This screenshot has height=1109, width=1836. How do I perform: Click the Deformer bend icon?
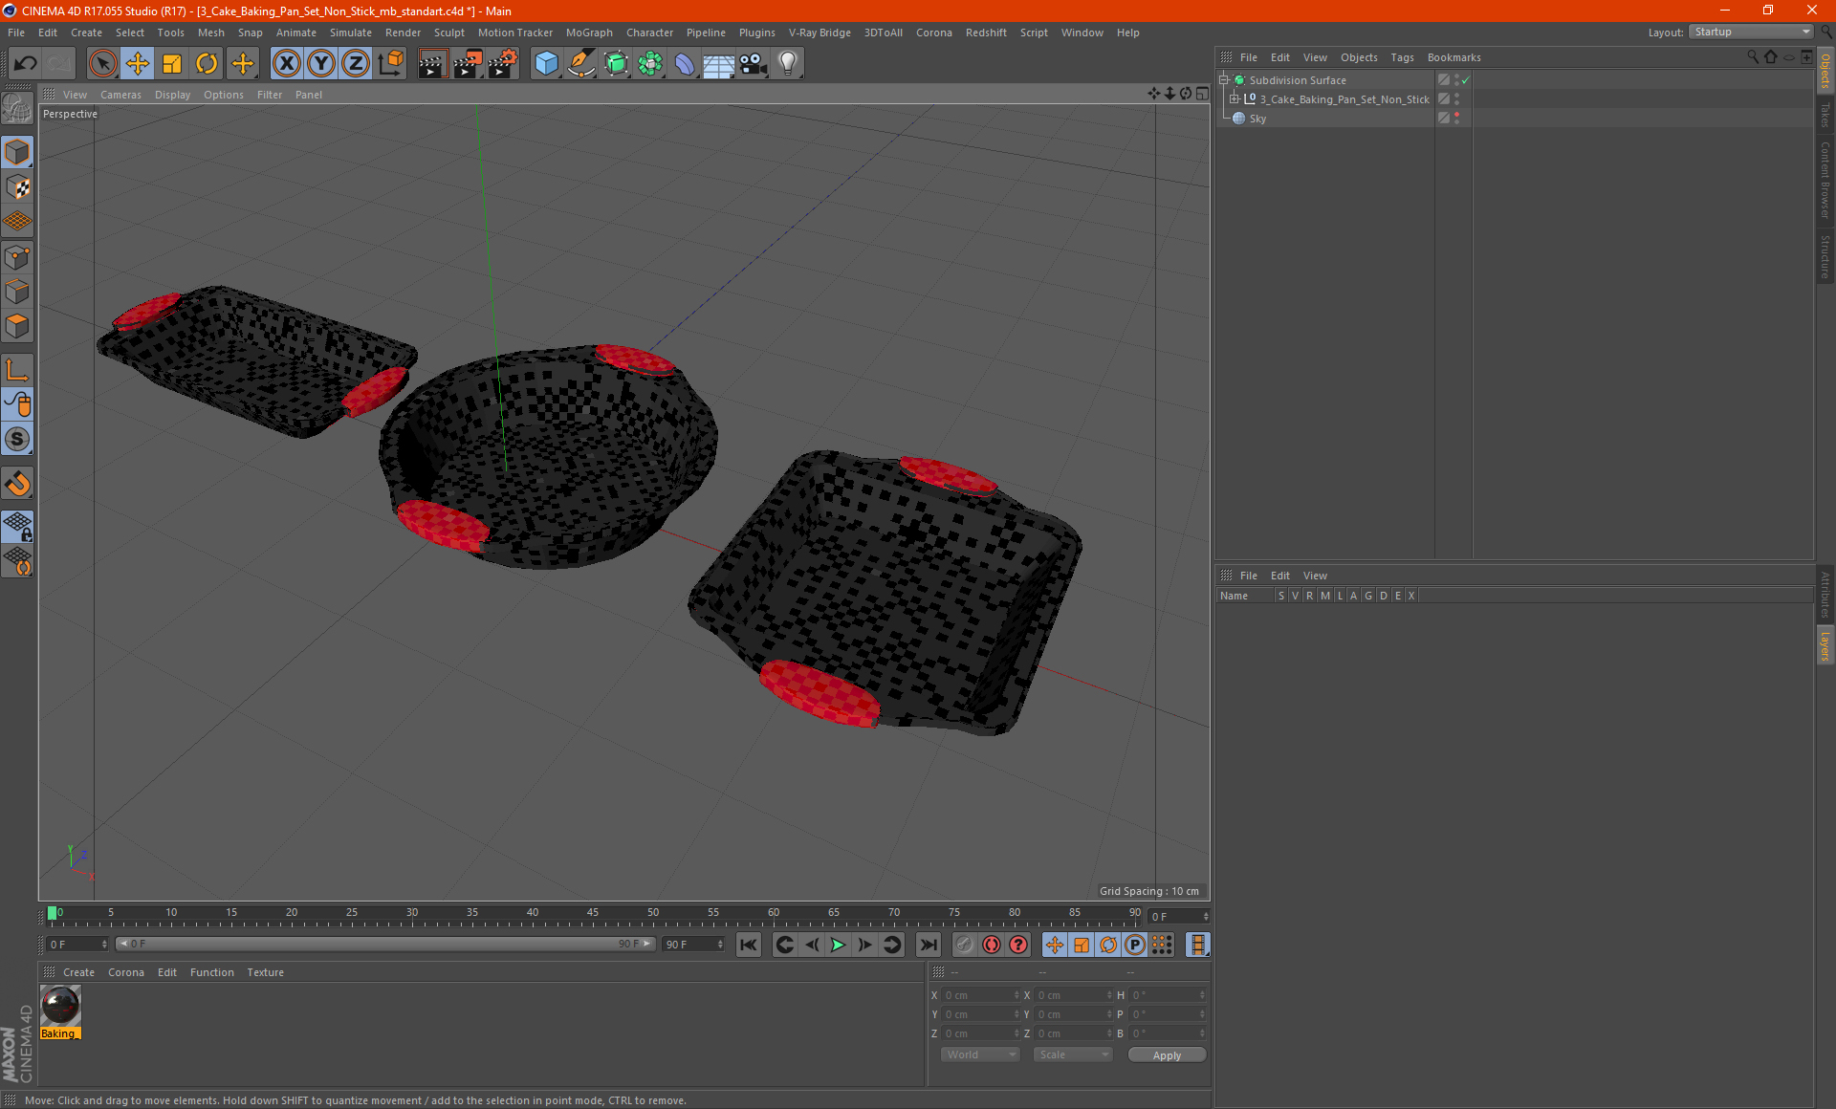point(685,64)
